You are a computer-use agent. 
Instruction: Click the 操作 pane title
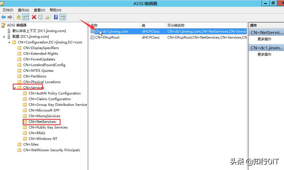253,26
